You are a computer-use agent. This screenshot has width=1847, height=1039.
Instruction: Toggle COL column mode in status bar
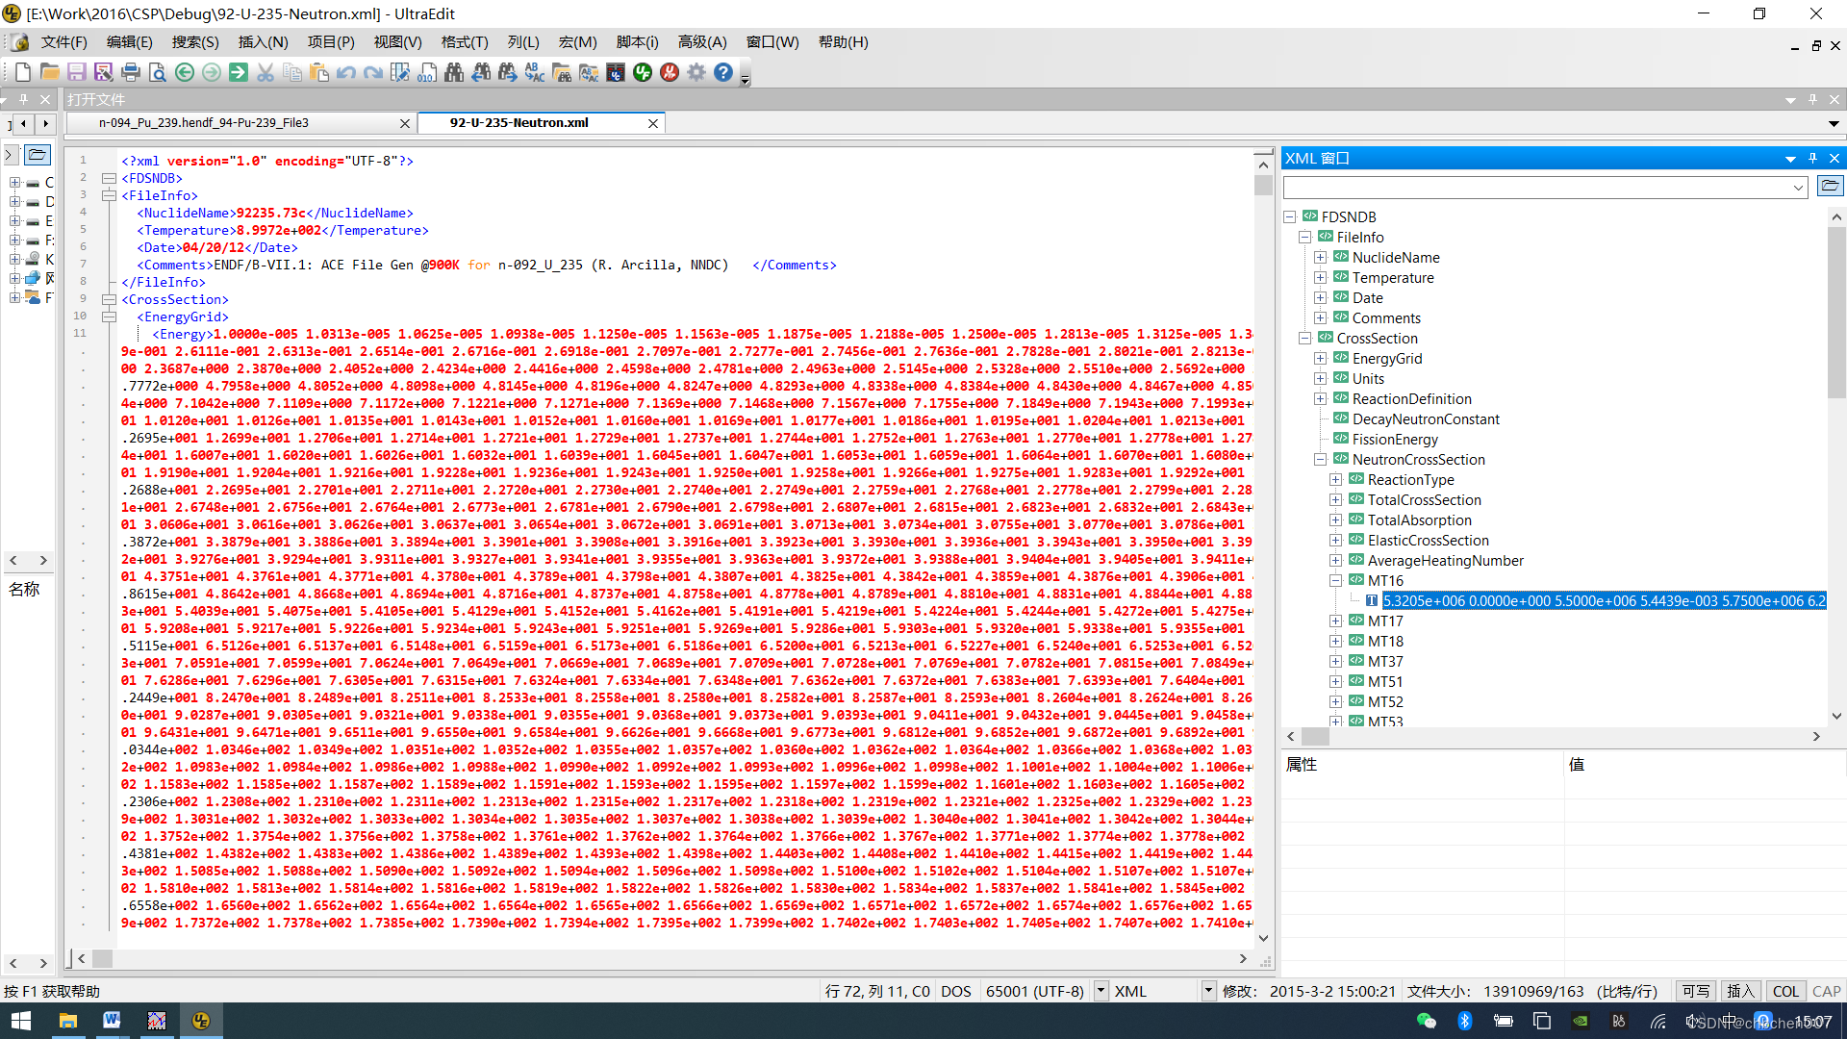click(x=1785, y=991)
